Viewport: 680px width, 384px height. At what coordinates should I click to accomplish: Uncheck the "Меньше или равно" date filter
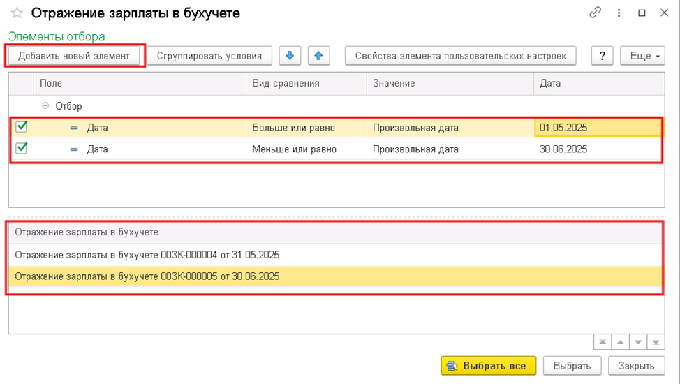[22, 148]
